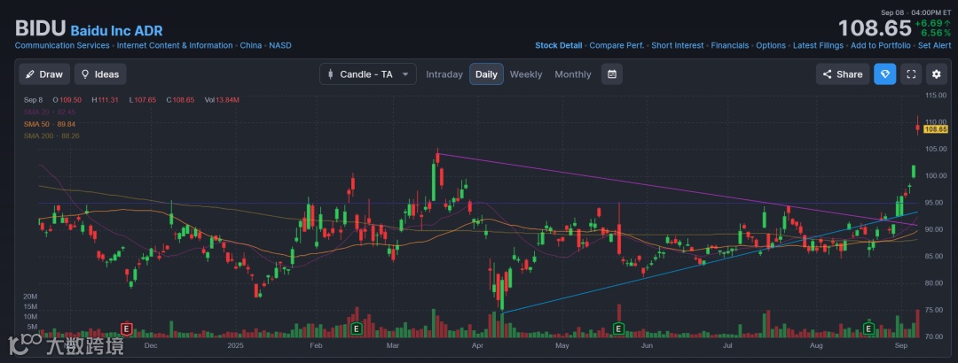Click the SMA 20 indicator label
958x363 pixels.
click(50, 112)
